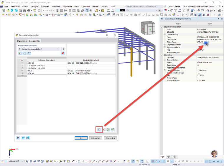224x166 pixels.
Task: Switch to the Materialien tab
Action: [x=22, y=41]
